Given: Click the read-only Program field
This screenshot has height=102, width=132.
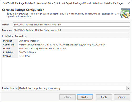Looking at the screenshot, I should [72, 30].
